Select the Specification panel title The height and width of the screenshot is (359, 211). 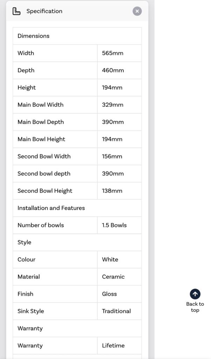pyautogui.click(x=44, y=11)
